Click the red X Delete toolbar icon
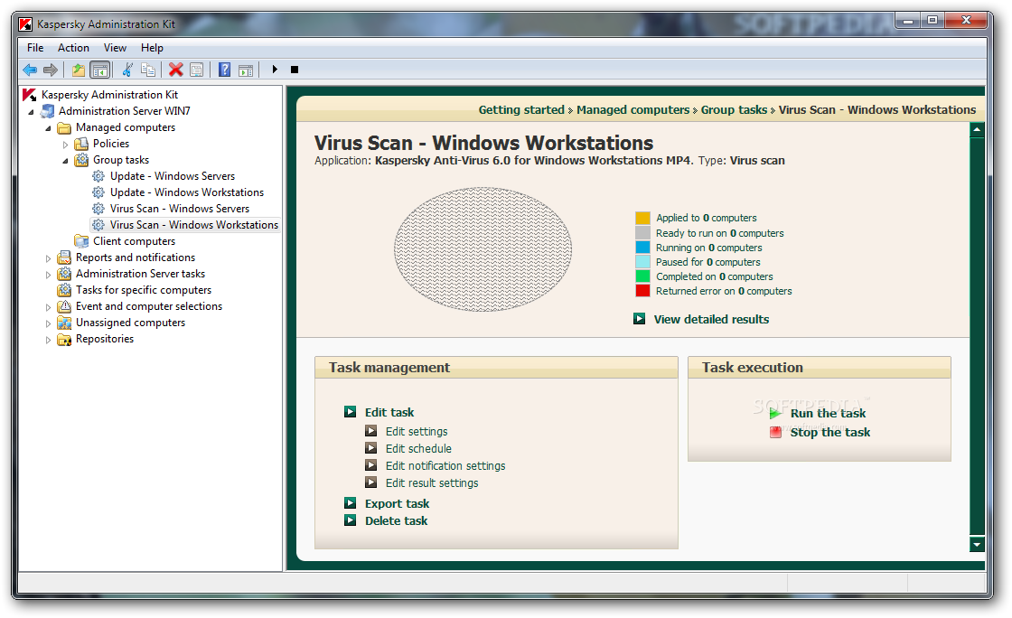Image resolution: width=1012 pixels, height=618 pixels. click(175, 70)
